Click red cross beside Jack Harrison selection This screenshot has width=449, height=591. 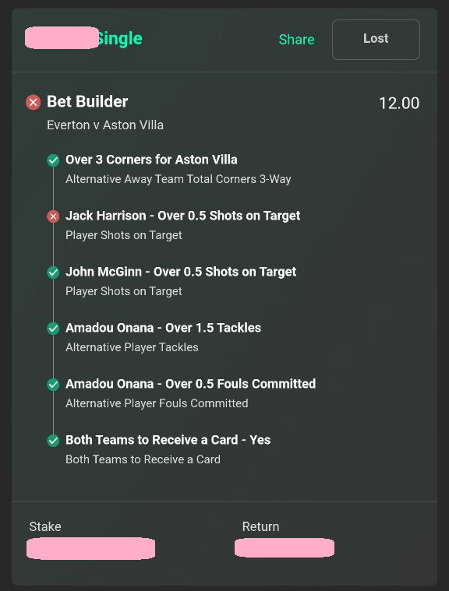pos(53,216)
